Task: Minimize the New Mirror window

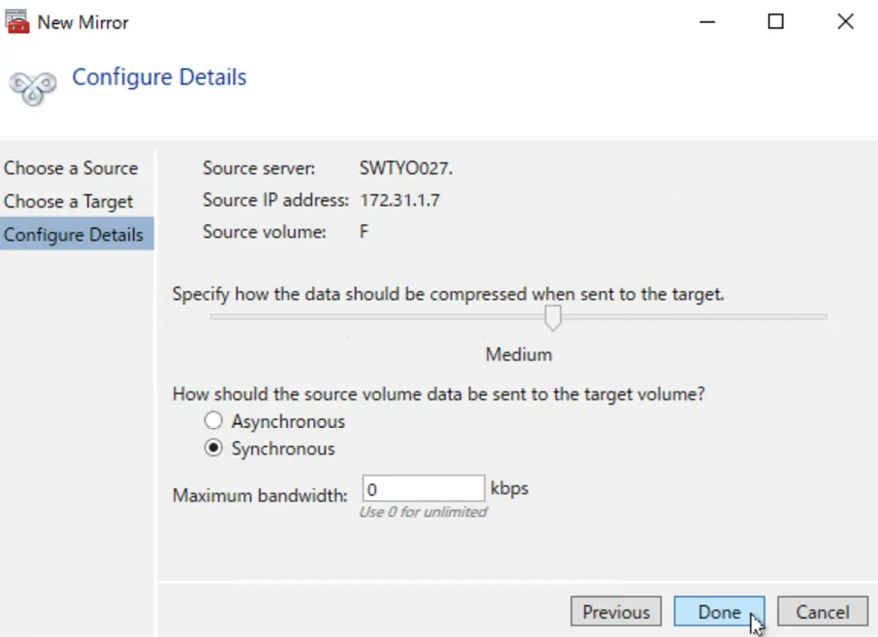Action: (x=706, y=22)
